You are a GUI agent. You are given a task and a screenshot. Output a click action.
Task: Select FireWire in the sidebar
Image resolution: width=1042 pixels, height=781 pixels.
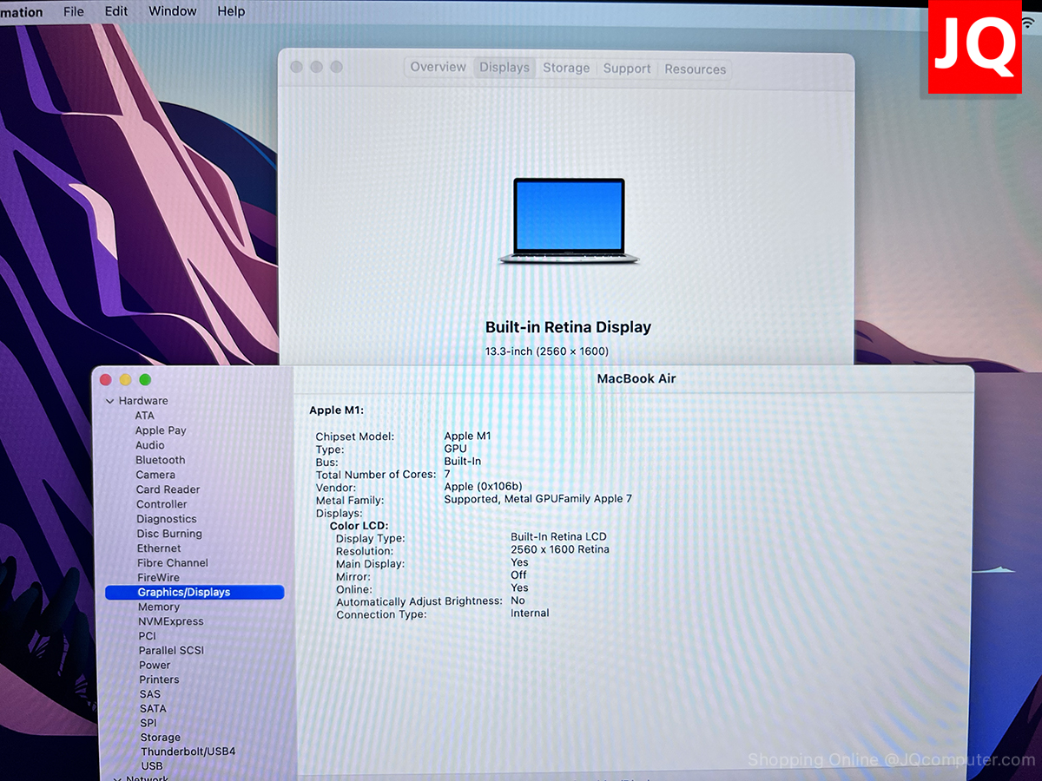159,578
